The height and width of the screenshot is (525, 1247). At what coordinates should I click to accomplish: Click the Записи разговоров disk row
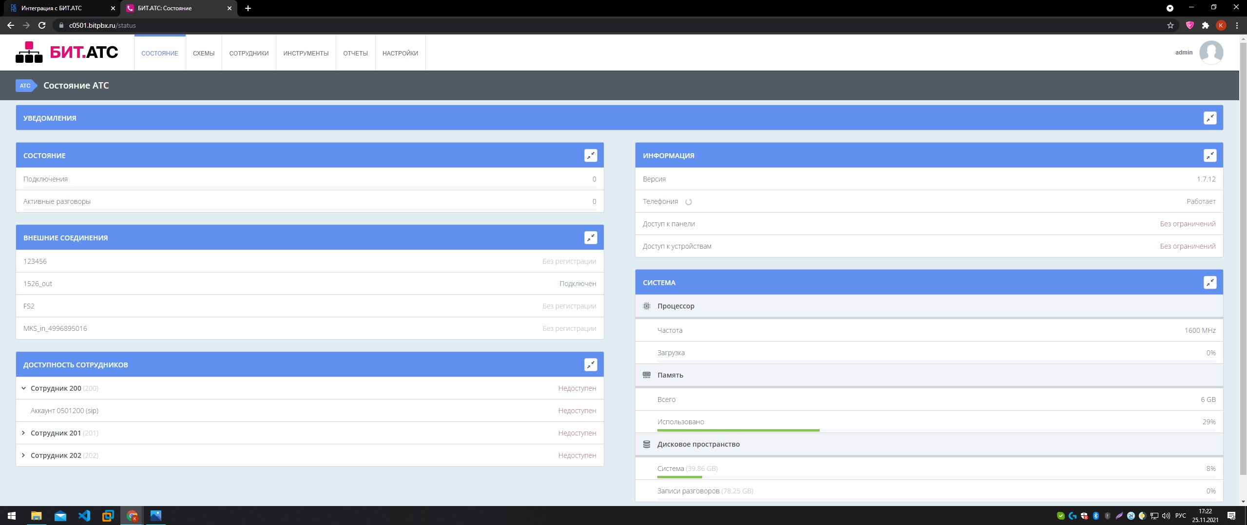coord(929,491)
